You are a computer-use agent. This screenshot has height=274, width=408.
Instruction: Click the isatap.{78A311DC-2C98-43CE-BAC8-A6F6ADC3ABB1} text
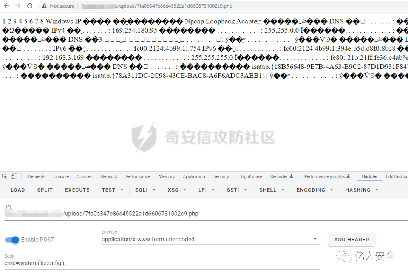click(x=180, y=76)
